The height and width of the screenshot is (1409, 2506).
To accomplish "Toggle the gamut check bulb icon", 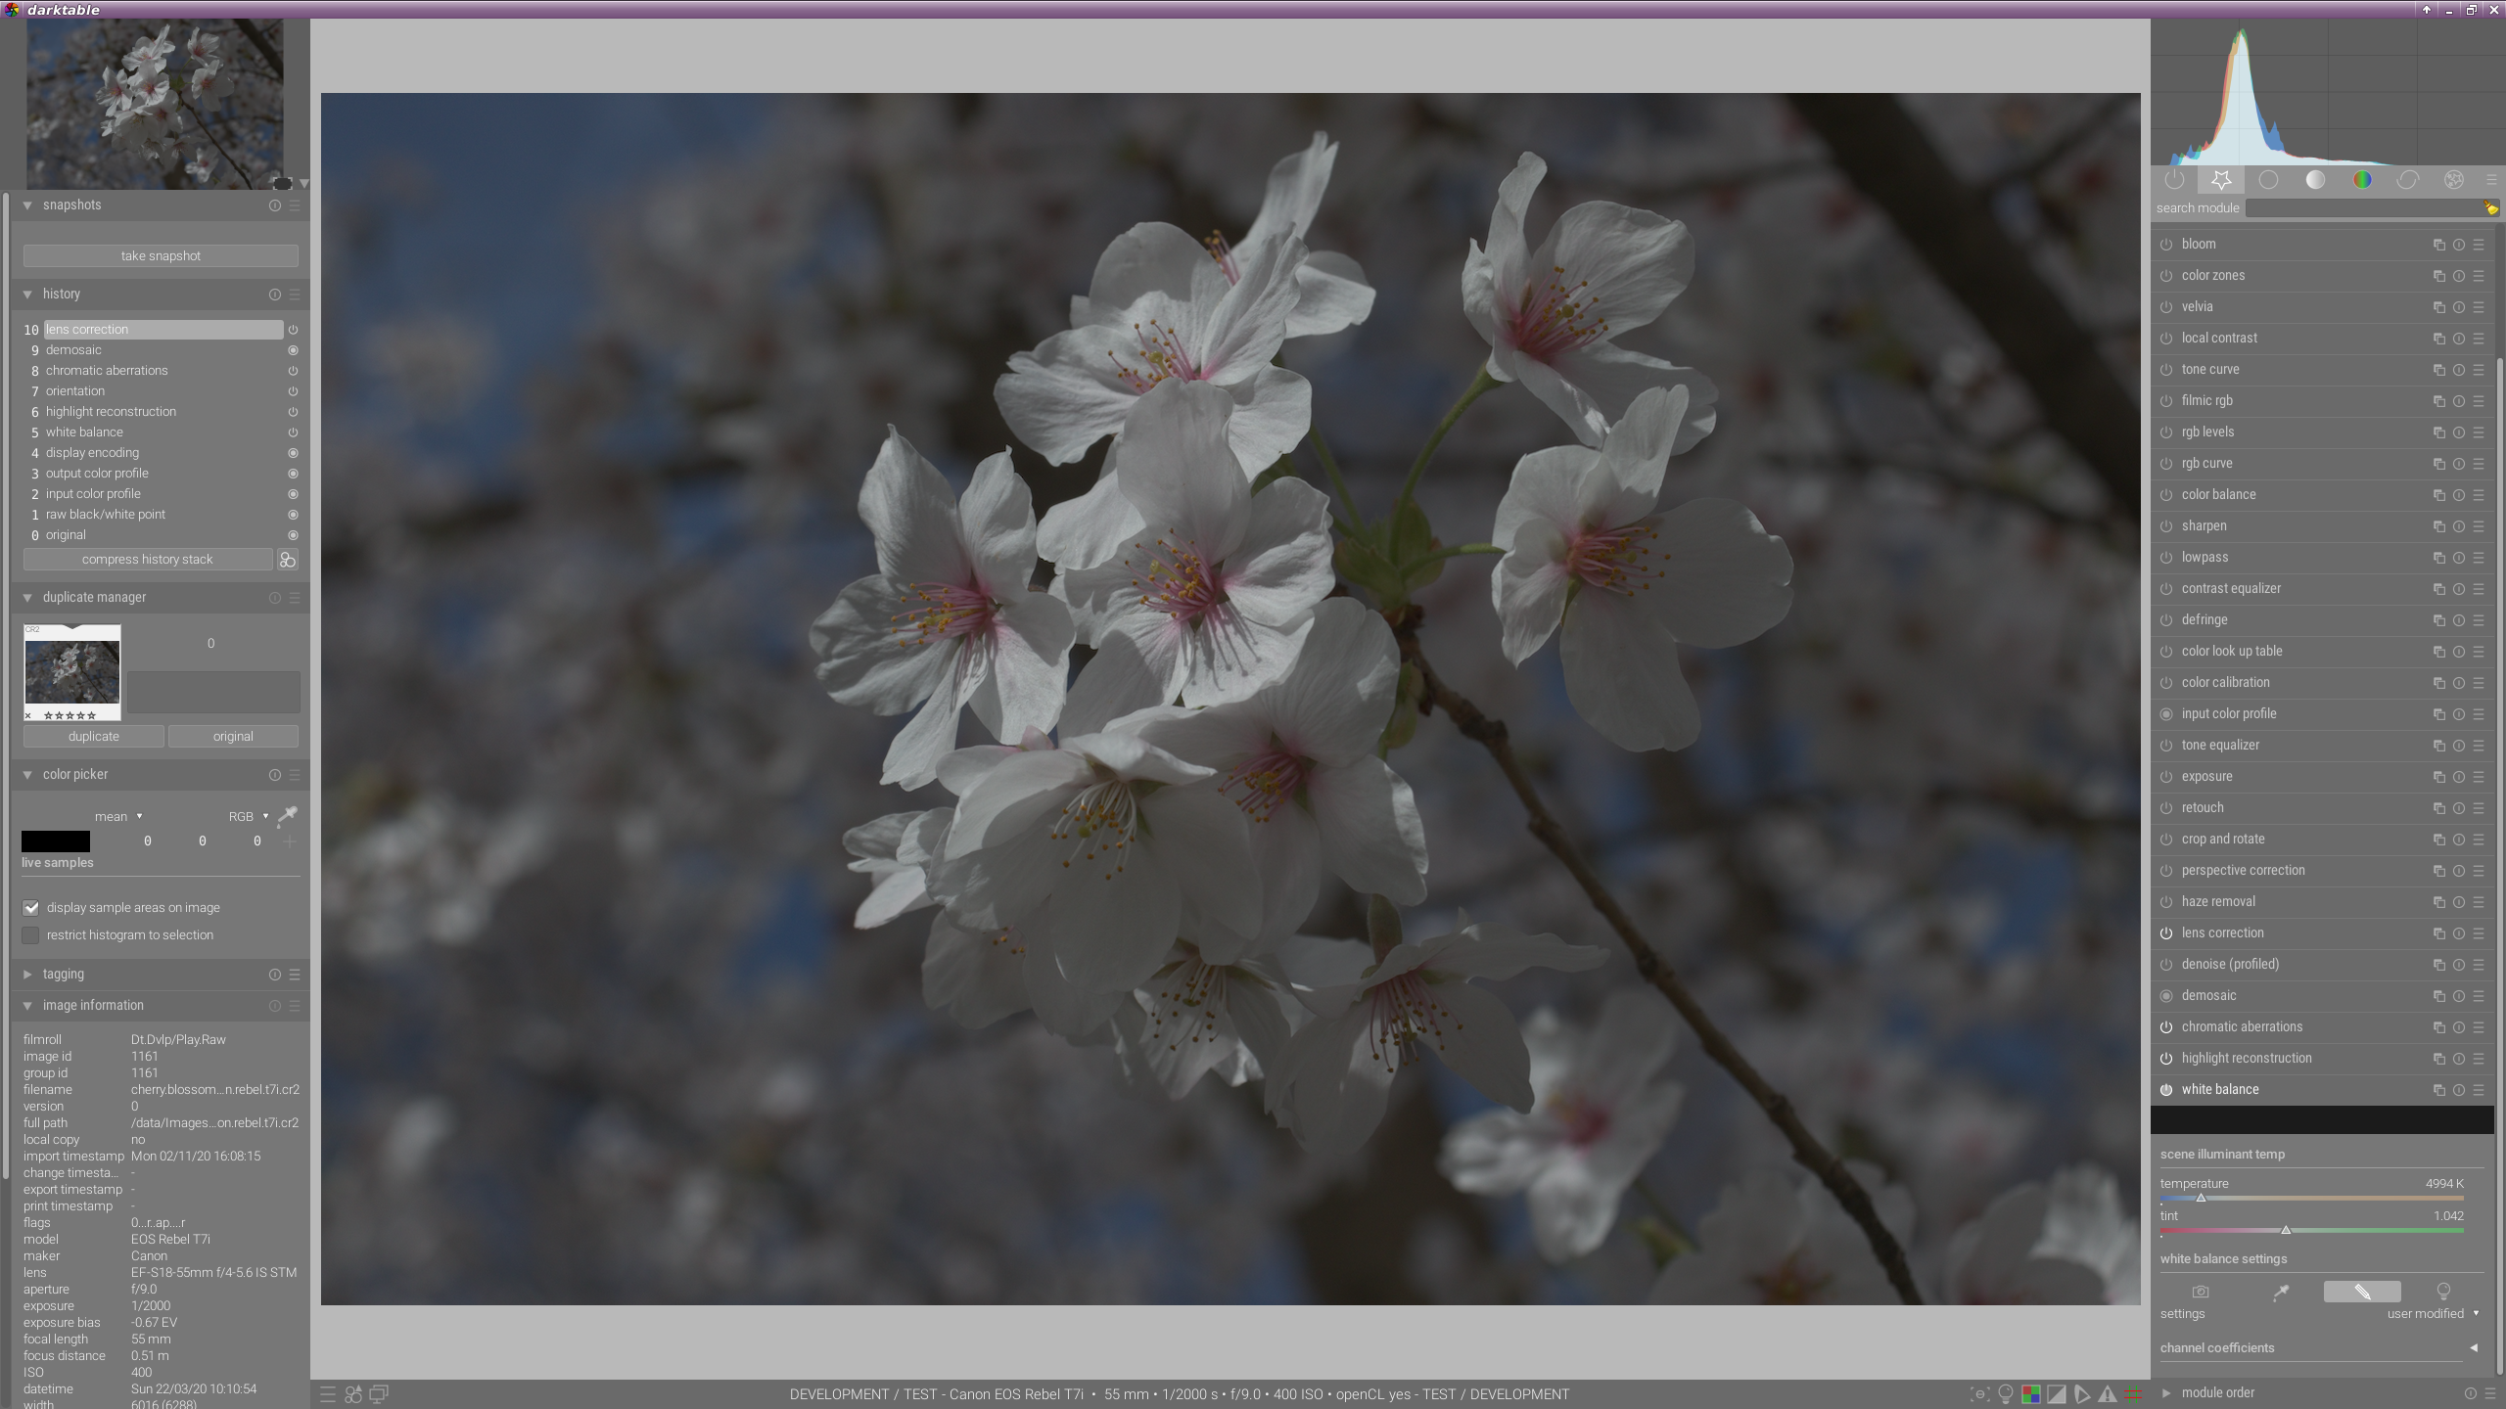I will (2006, 1394).
